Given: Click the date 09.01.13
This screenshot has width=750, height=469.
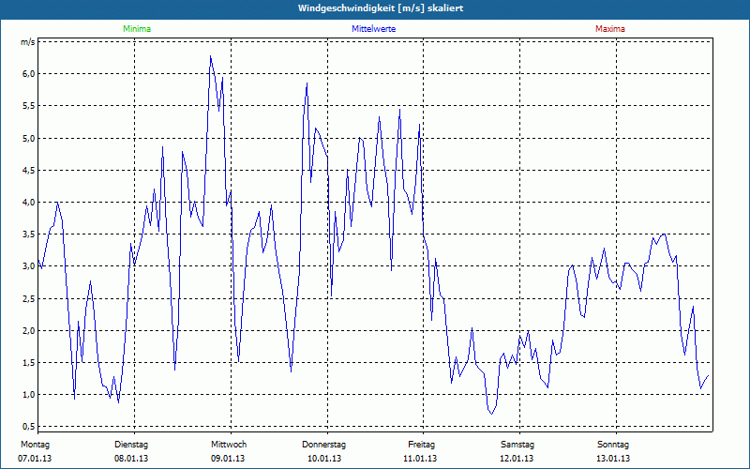Looking at the screenshot, I should coord(228,459).
